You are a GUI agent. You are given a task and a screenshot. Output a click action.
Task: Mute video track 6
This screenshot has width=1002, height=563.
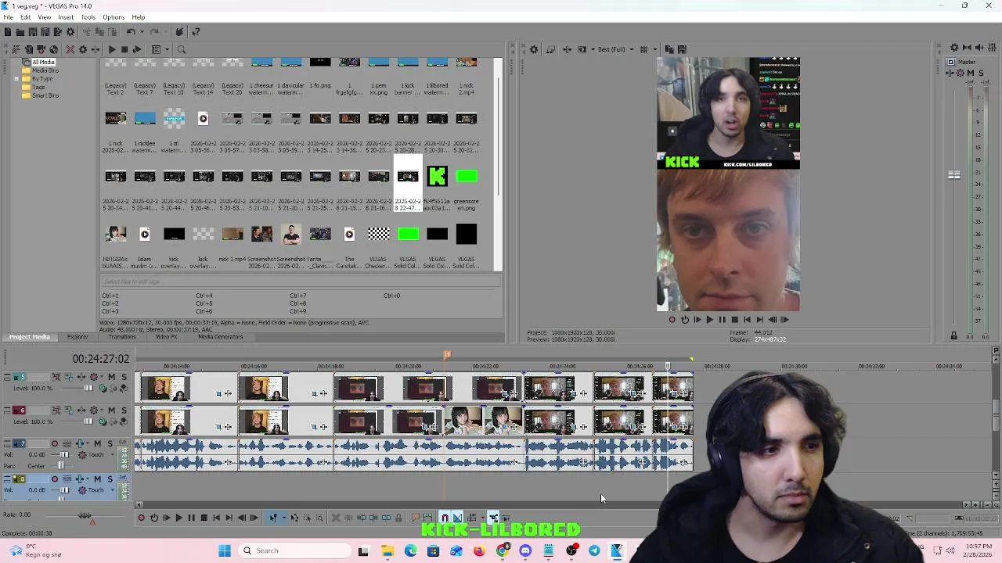pyautogui.click(x=112, y=410)
